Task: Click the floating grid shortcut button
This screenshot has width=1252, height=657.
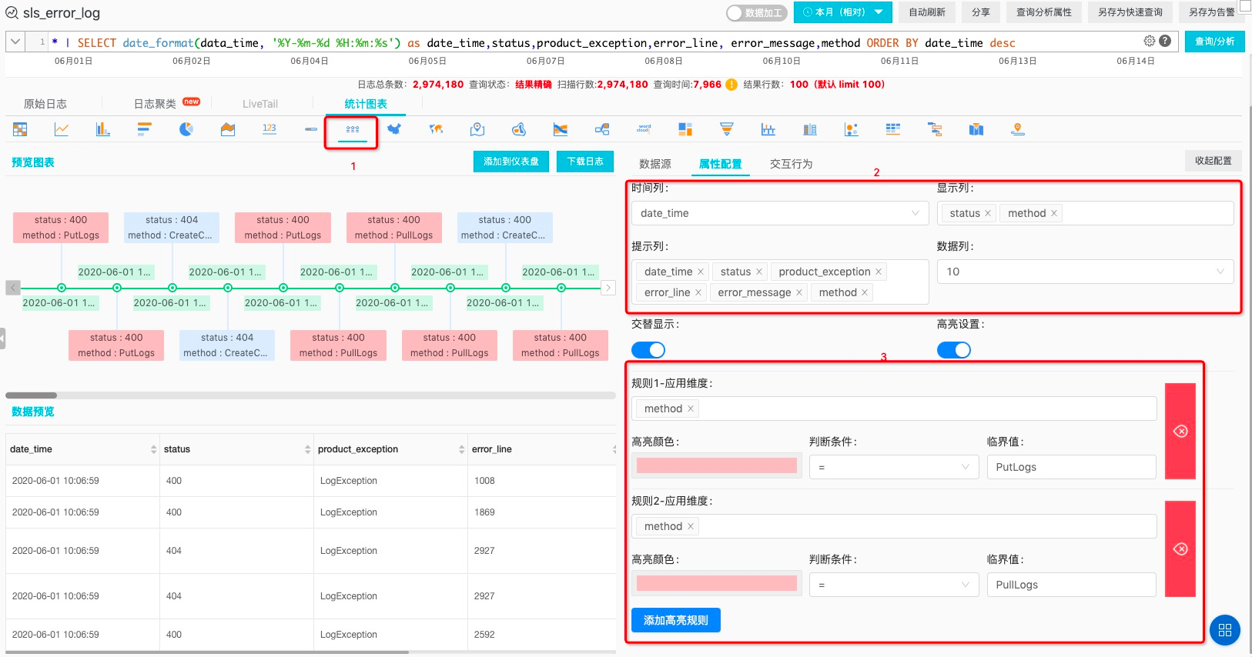Action: click(1225, 631)
